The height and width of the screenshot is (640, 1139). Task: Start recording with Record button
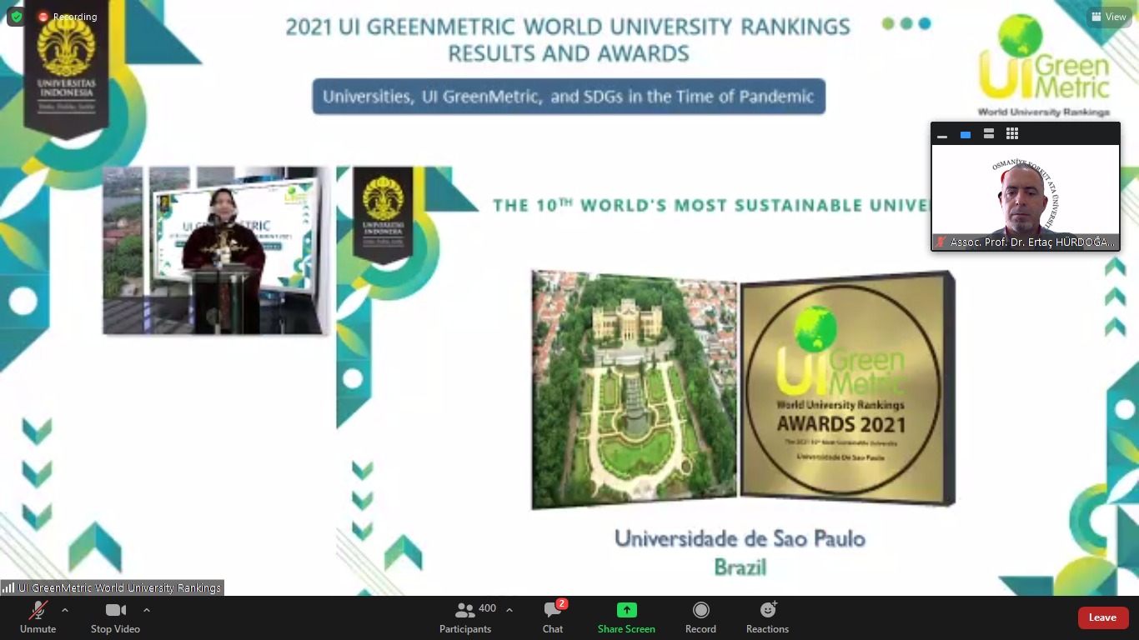[700, 617]
